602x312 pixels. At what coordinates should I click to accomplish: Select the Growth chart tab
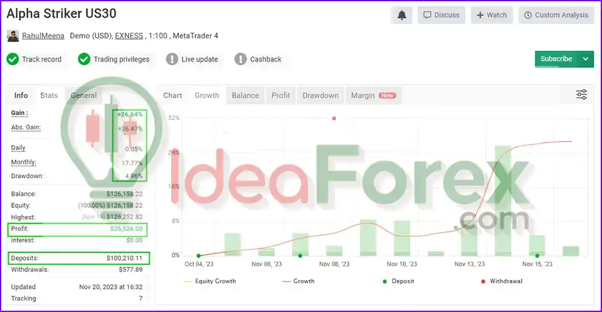point(207,95)
